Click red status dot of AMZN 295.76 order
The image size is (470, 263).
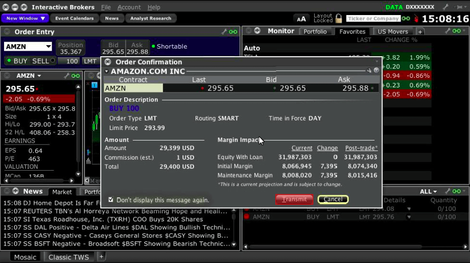[x=247, y=217]
